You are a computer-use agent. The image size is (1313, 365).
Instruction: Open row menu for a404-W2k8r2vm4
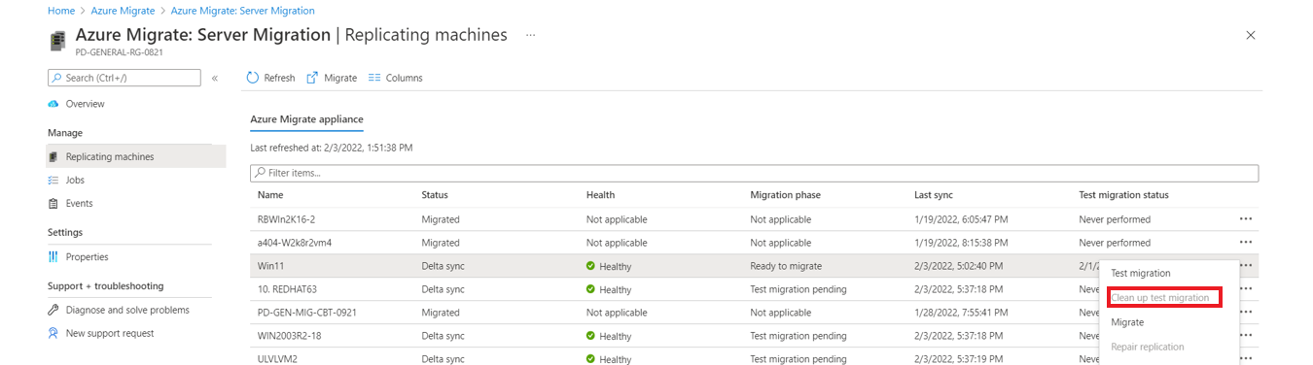tap(1246, 243)
